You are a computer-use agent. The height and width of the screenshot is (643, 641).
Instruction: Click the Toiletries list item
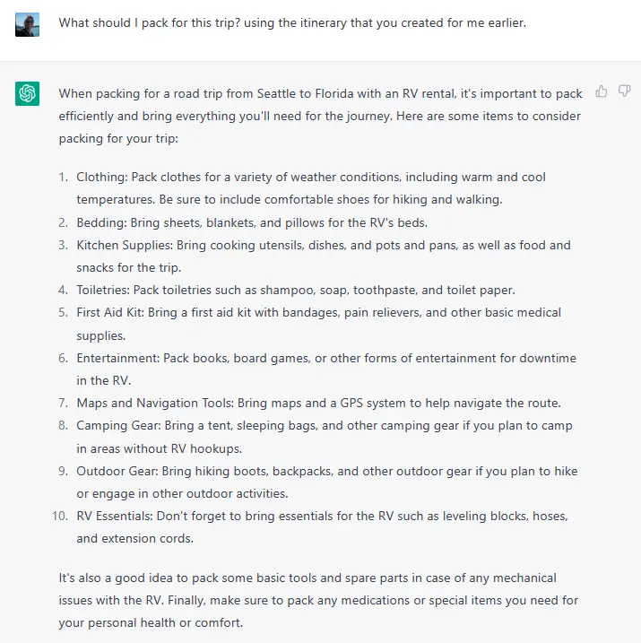click(296, 291)
